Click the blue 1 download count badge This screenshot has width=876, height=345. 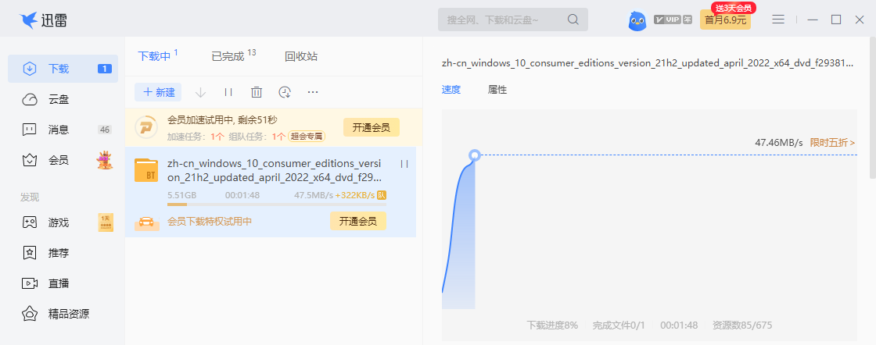click(105, 69)
